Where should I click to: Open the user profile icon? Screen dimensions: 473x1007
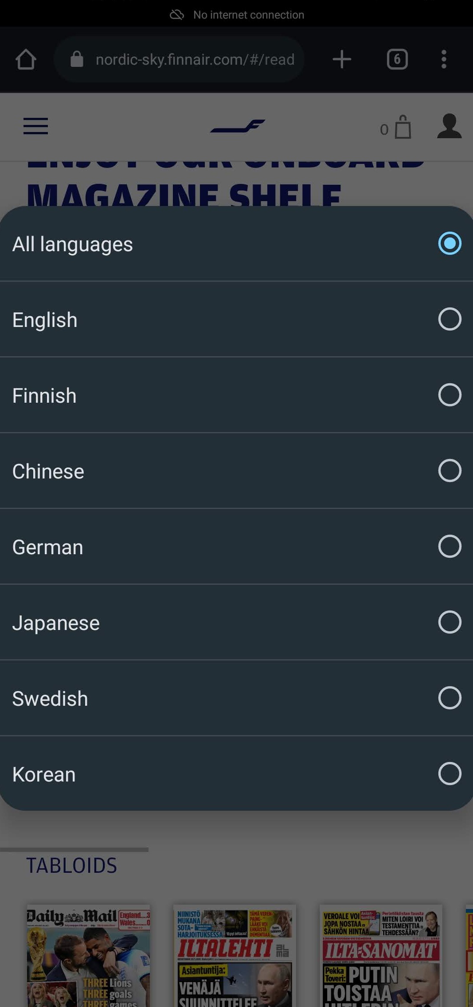[449, 126]
